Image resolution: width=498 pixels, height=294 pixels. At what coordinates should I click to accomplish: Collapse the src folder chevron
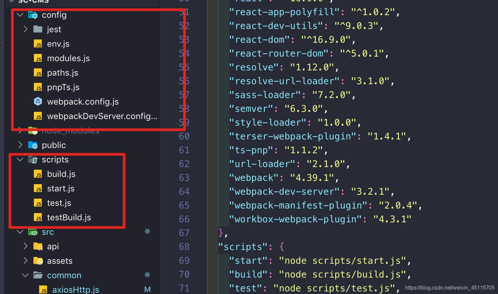coord(20,232)
